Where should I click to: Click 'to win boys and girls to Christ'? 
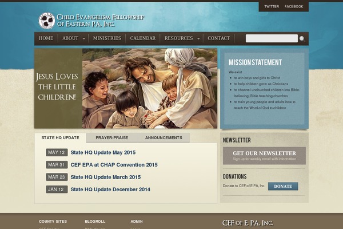tap(257, 78)
